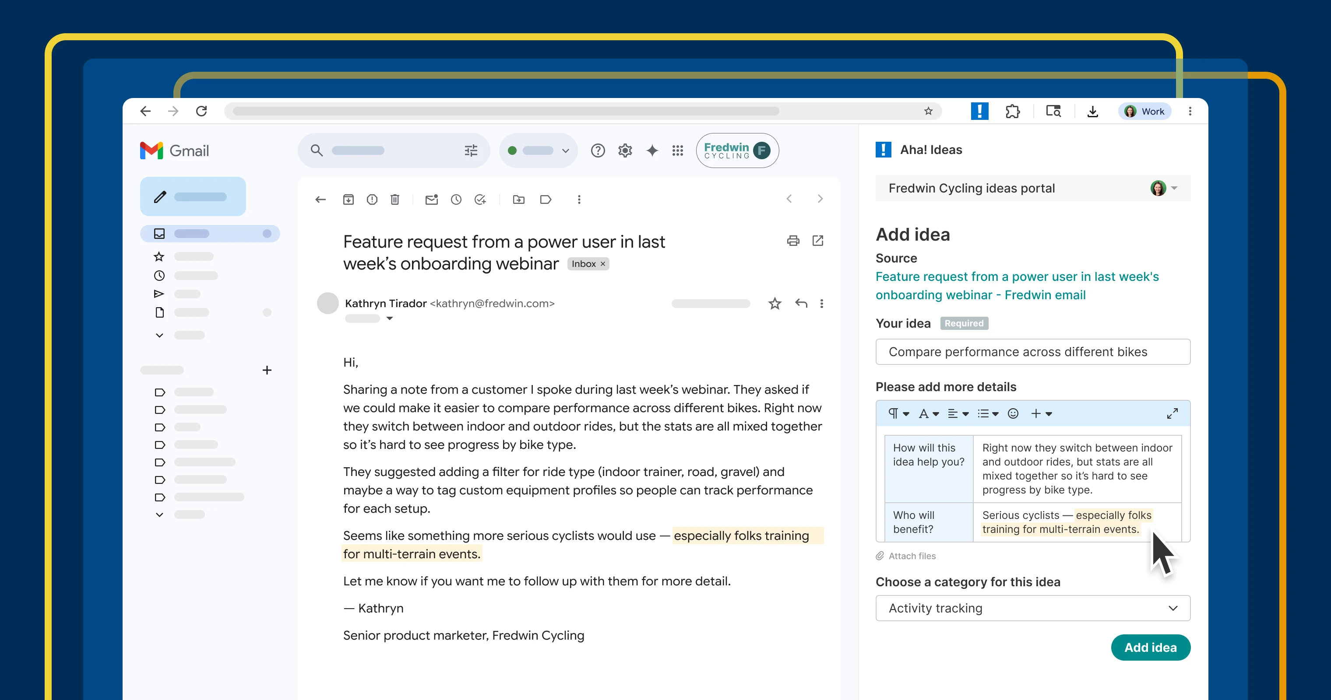1331x700 pixels.
Task: Snooze the email
Action: [456, 199]
